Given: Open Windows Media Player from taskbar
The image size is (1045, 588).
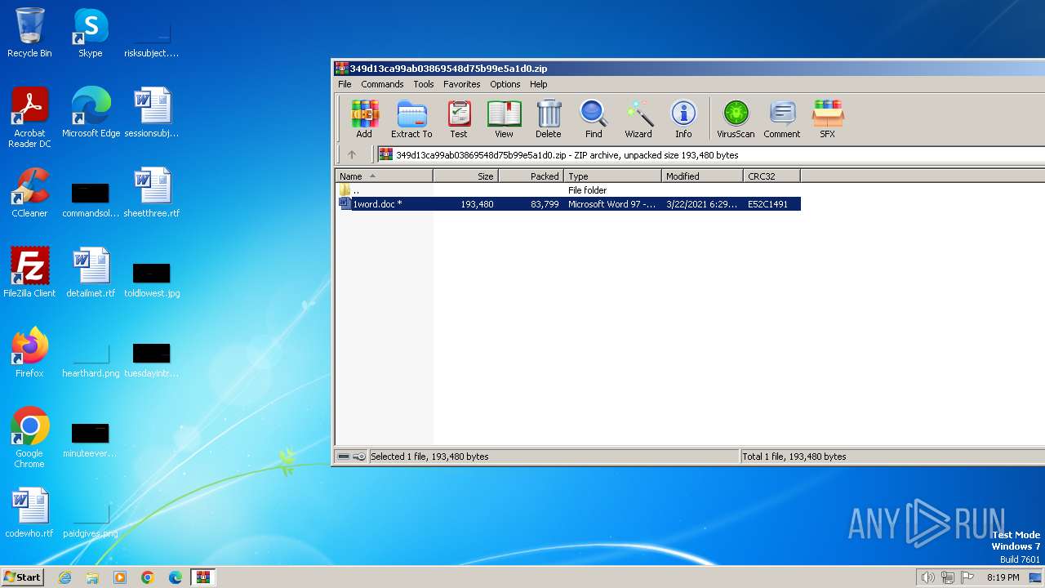Looking at the screenshot, I should pos(120,577).
